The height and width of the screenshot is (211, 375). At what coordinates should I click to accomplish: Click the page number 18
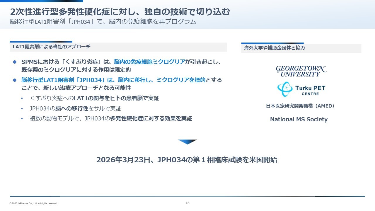(x=187, y=203)
